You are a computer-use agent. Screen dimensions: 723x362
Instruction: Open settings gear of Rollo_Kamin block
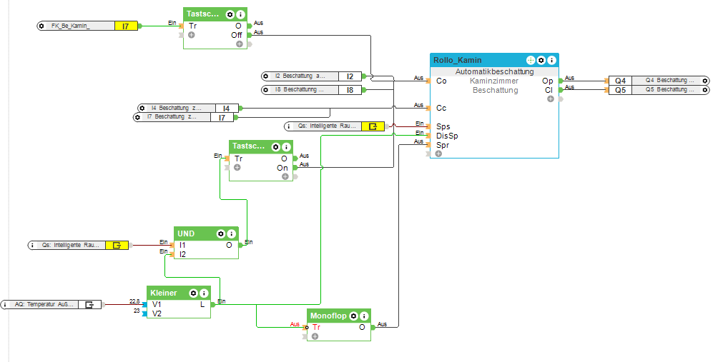(541, 60)
